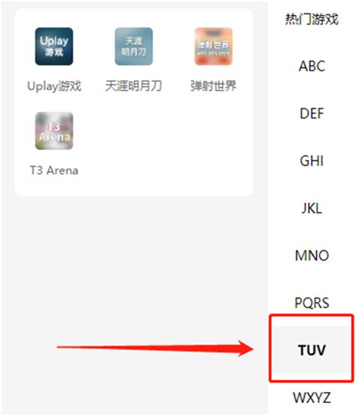356x416 pixels.
Task: Click the highlighted TUV group
Action: 312,350
